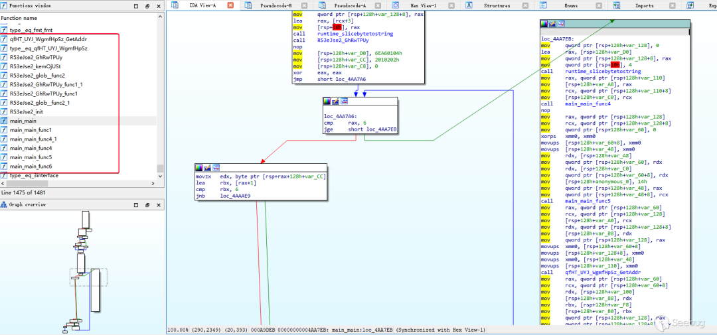Click the Imports tab icon
Image resolution: width=717 pixels, height=335 pixels.
[x=616, y=5]
